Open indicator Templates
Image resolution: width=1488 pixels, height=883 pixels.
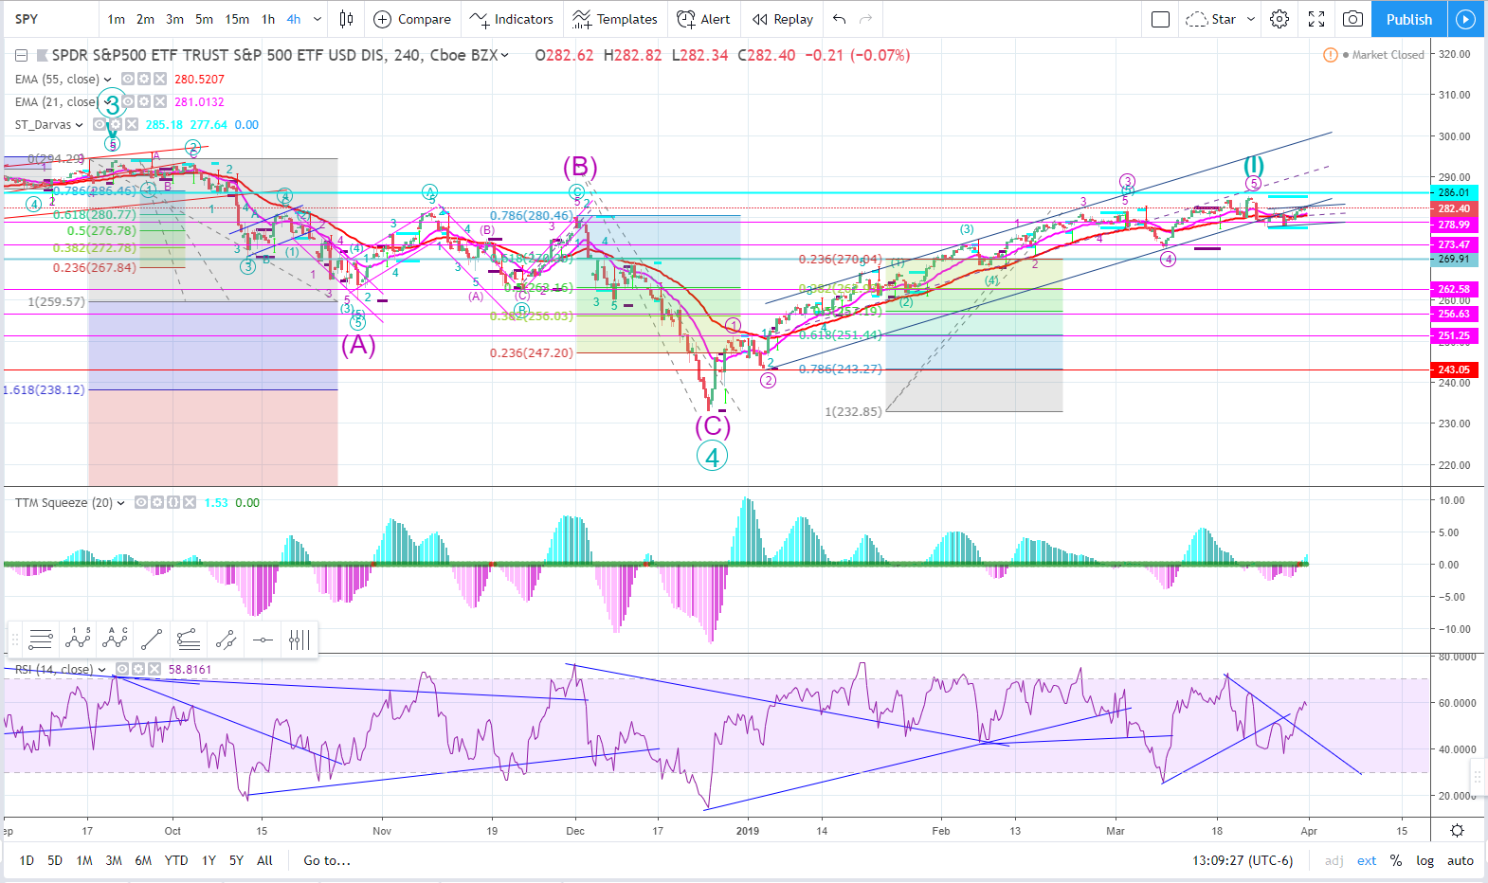click(x=615, y=19)
